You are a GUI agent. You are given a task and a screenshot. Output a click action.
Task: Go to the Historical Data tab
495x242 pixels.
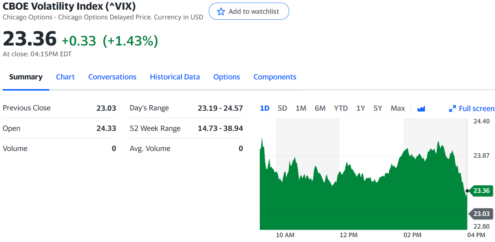pyautogui.click(x=175, y=77)
